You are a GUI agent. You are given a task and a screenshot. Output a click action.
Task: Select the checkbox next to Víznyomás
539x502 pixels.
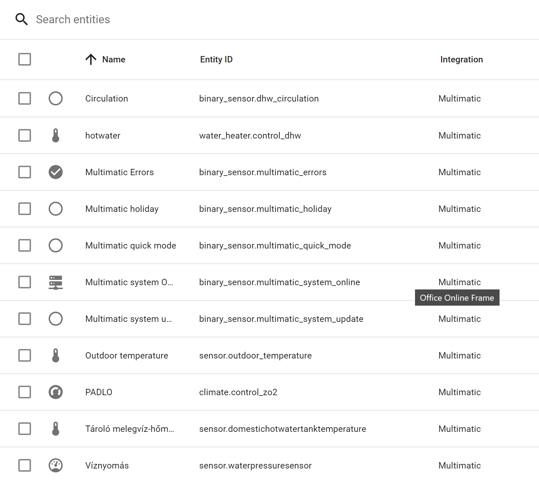24,465
